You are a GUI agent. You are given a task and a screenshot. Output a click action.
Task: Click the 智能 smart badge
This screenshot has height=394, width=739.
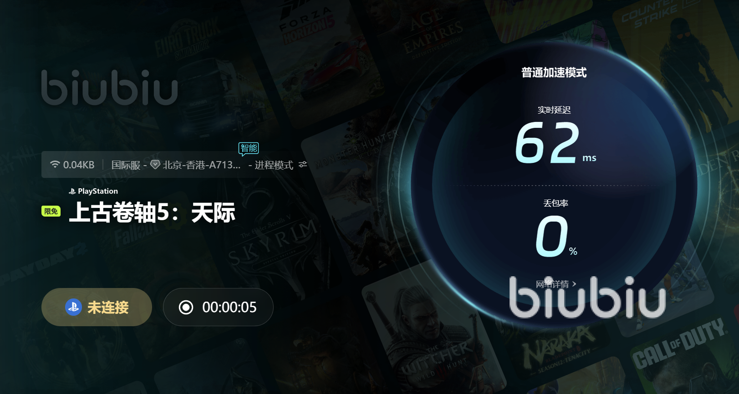249,148
